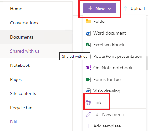
Task: Open Shared with us link
Action: (x=25, y=51)
